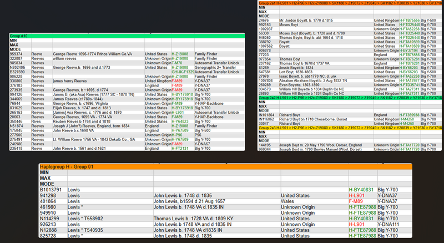Select kit number N202405
Image resolution: width=444 pixels, height=243 pixels.
17,67
